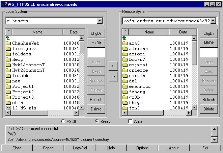Click the Cancel button
The height and width of the screenshot is (153, 223).
48,148
